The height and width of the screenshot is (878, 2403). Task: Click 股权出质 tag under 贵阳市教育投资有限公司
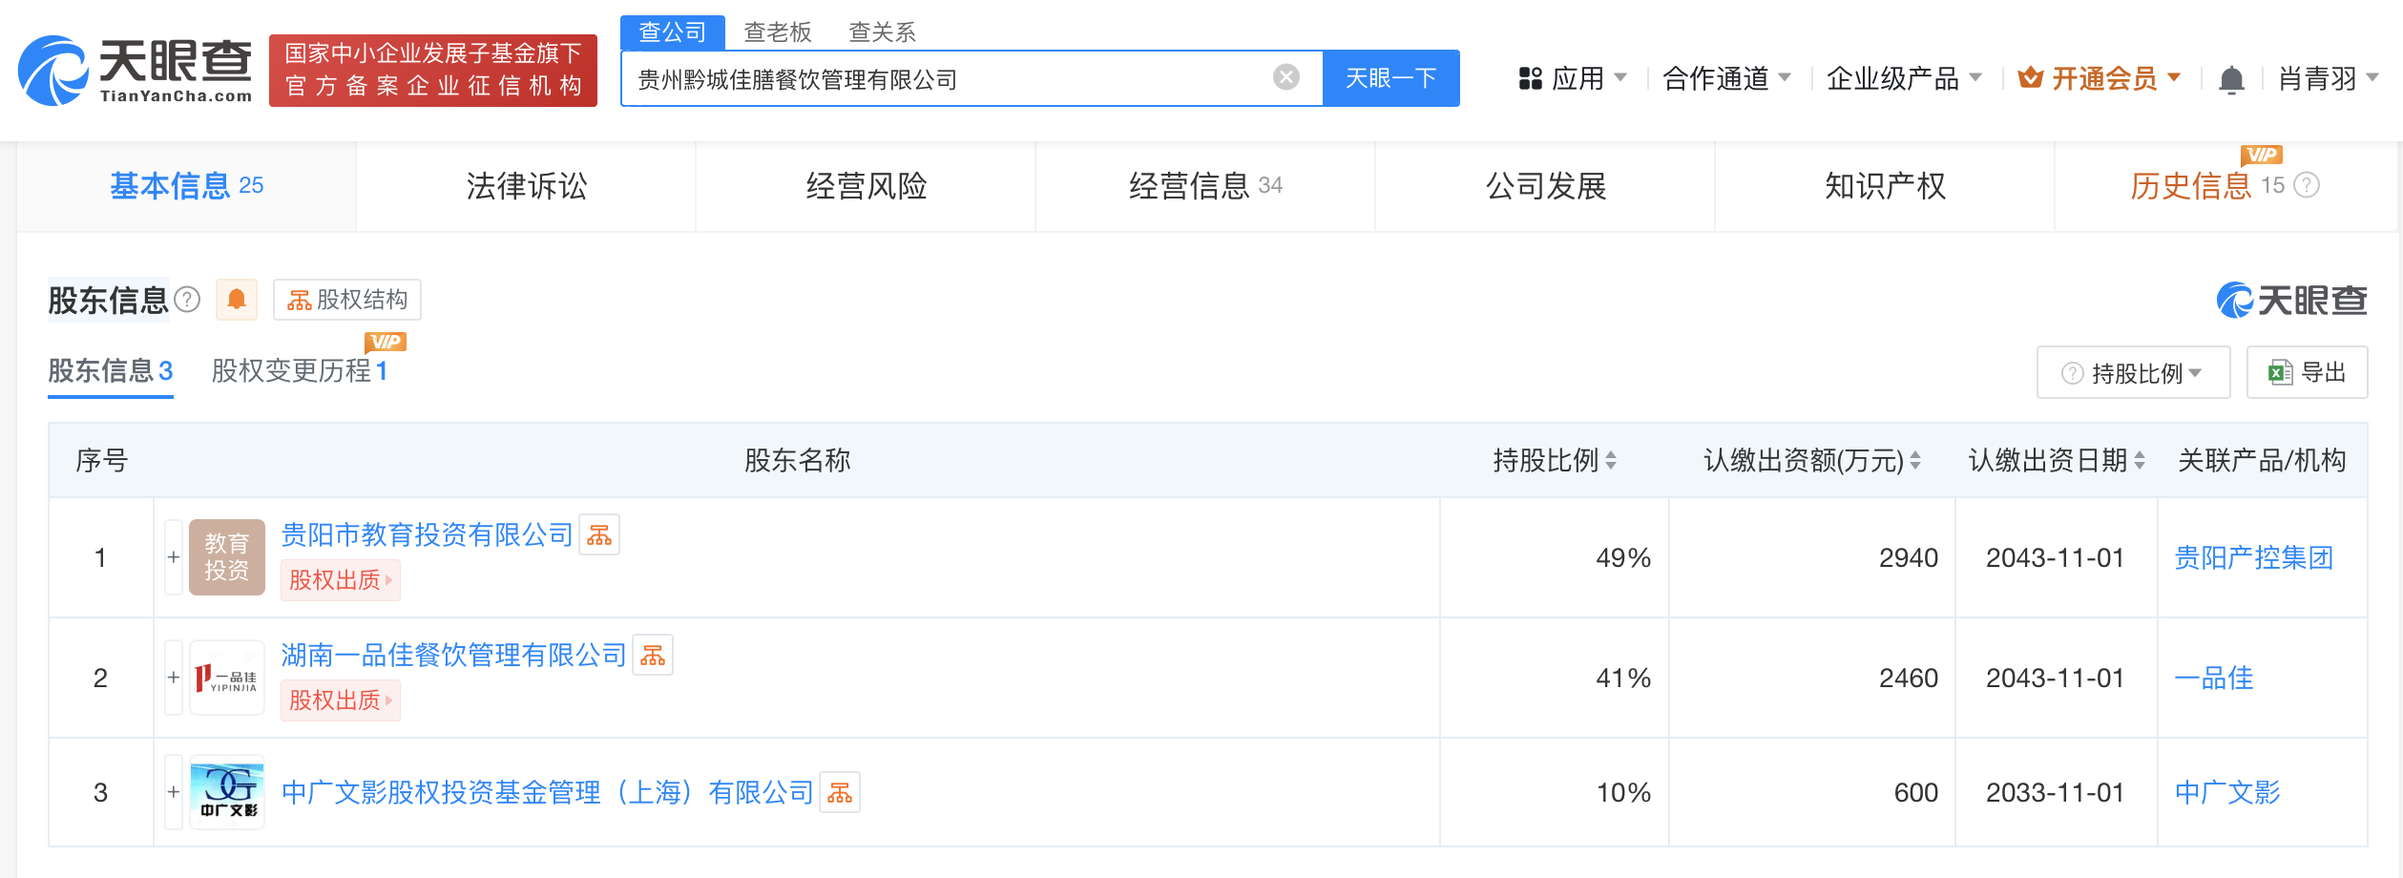click(340, 580)
